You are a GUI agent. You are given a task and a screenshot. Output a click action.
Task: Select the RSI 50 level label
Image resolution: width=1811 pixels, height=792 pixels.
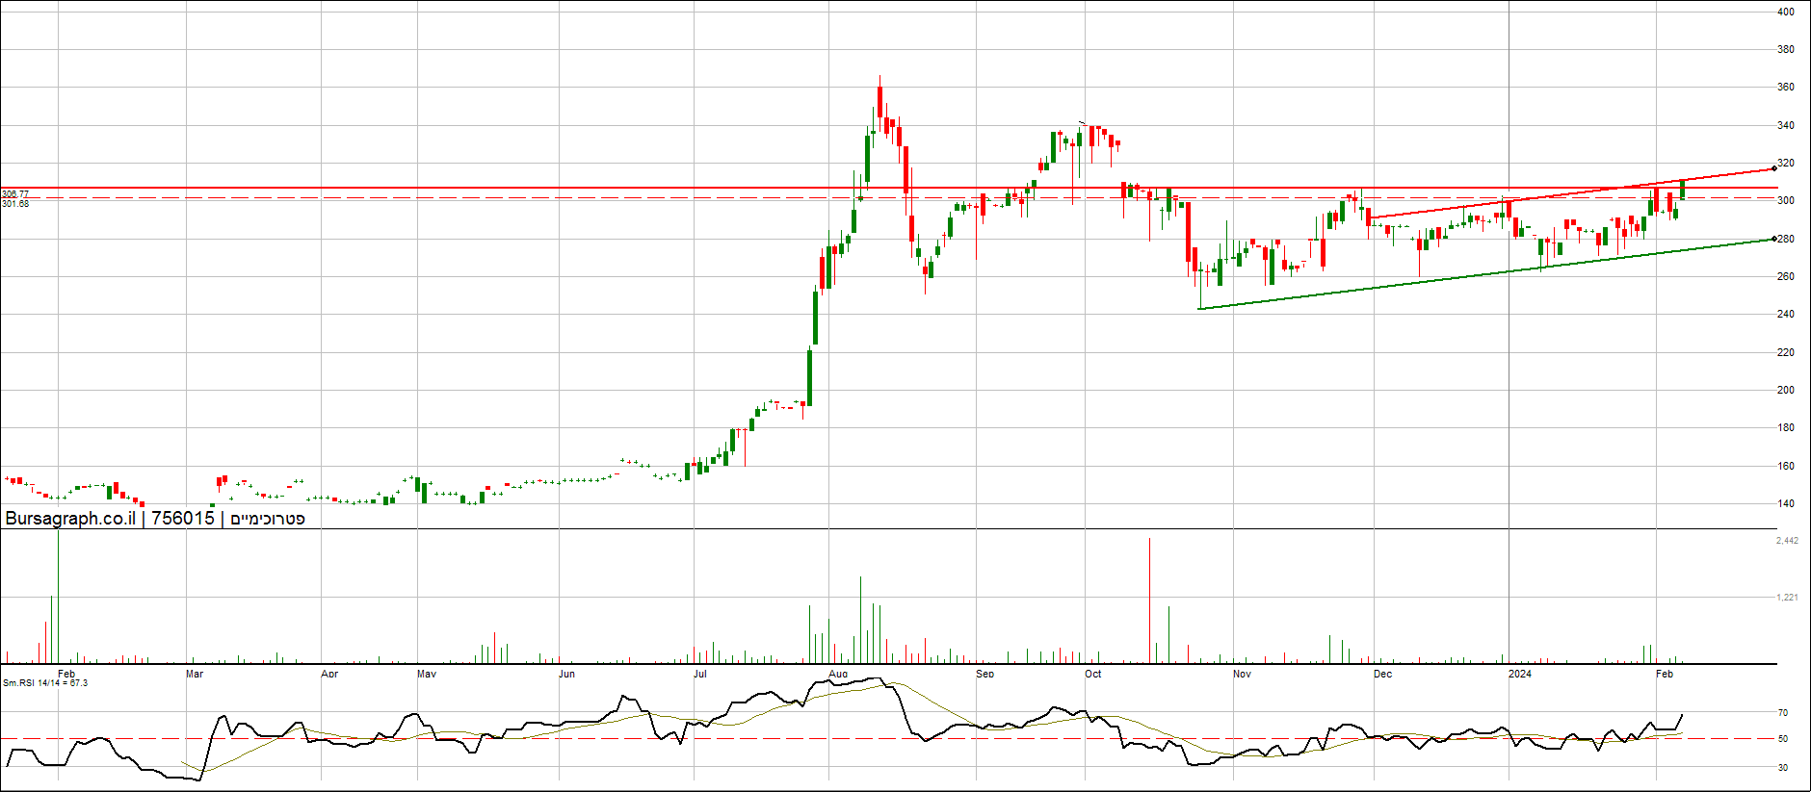tap(1783, 739)
